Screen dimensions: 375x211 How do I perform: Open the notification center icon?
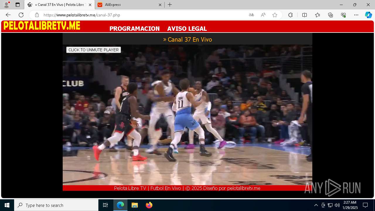click(365, 205)
